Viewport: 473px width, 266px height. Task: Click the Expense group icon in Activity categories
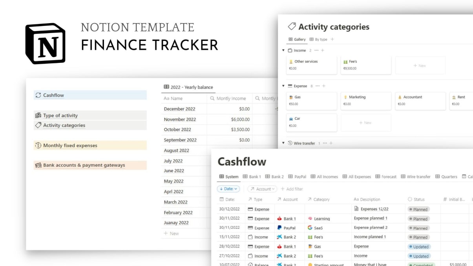(290, 86)
